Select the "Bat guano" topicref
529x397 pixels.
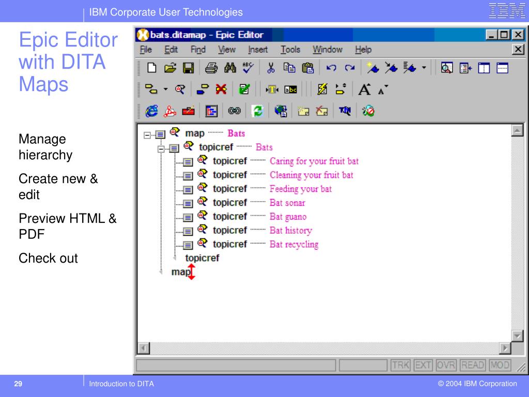[288, 217]
